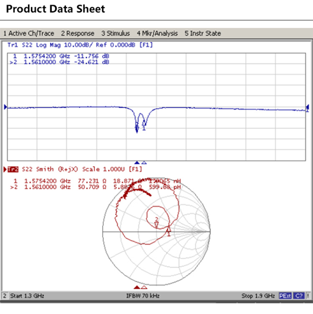The height and width of the screenshot is (314, 313).
Task: Click marker 2 on the Smith chart
Action: click(157, 223)
